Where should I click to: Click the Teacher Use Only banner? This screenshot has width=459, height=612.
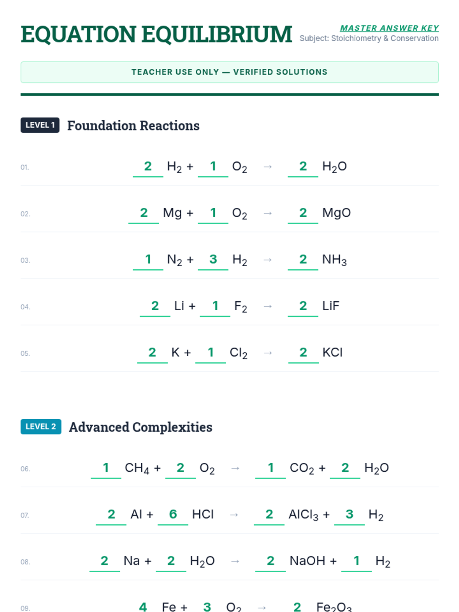tap(229, 72)
